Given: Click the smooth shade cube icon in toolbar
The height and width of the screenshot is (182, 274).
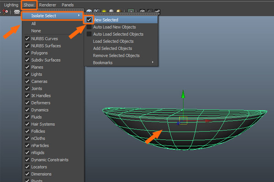Looking at the screenshot, I should click(90, 11).
